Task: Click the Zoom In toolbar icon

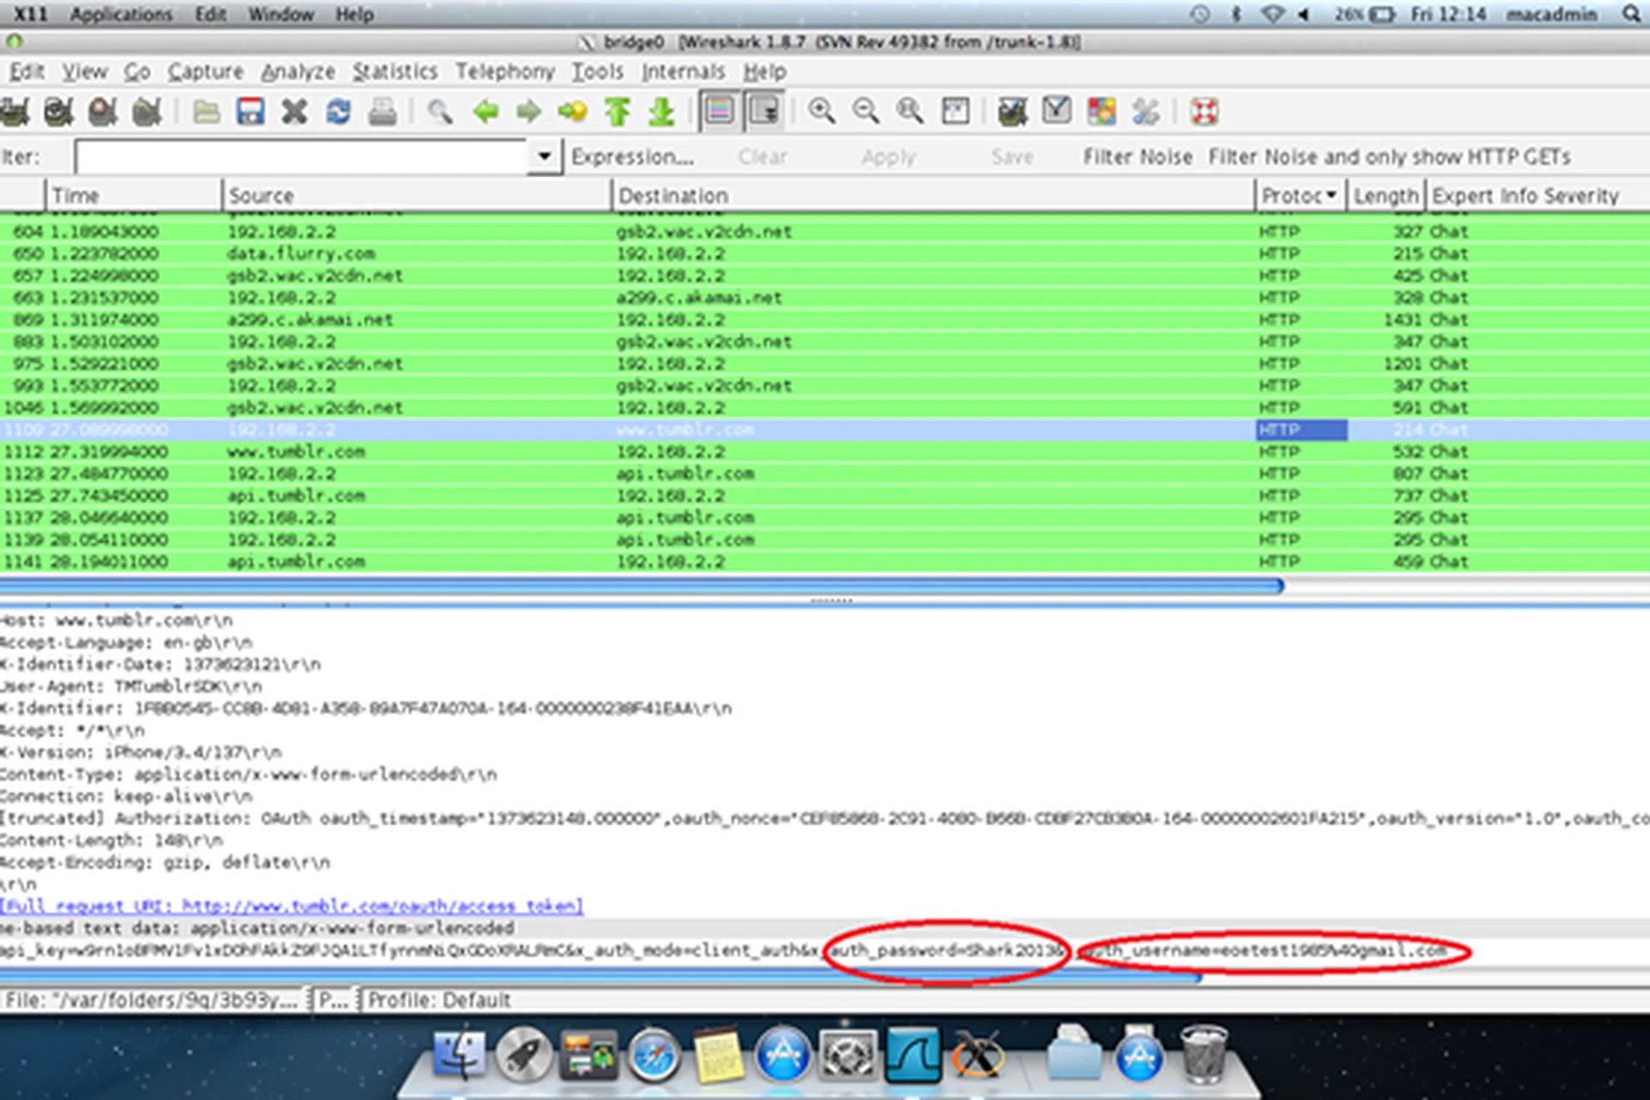Action: tap(822, 112)
